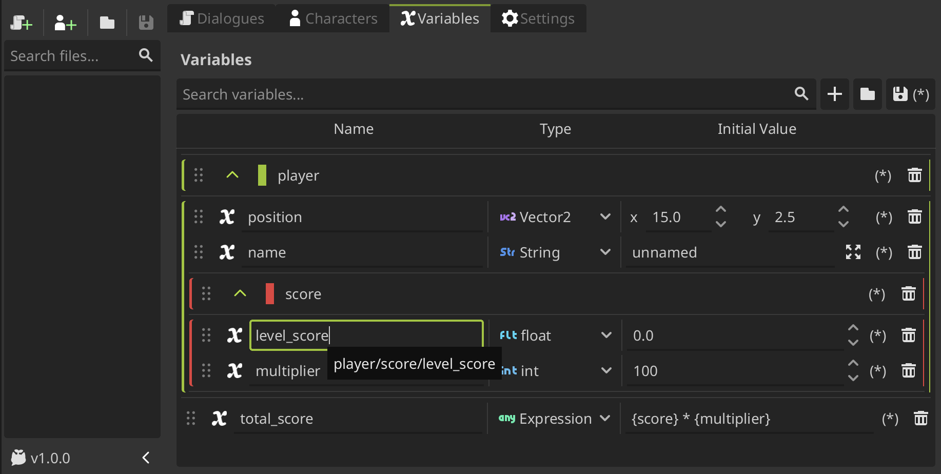Increment the multiplier value stepper
The height and width of the screenshot is (474, 941).
point(852,363)
